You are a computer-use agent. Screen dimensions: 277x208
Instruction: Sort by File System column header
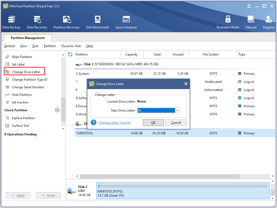pos(213,54)
